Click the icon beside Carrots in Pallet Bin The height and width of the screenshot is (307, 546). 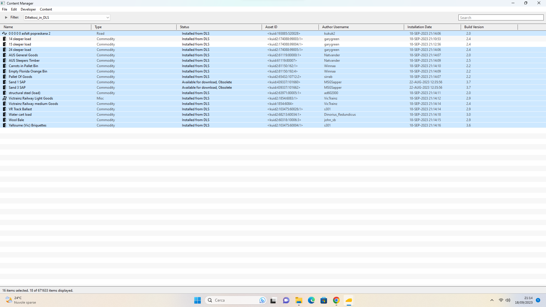click(4, 66)
